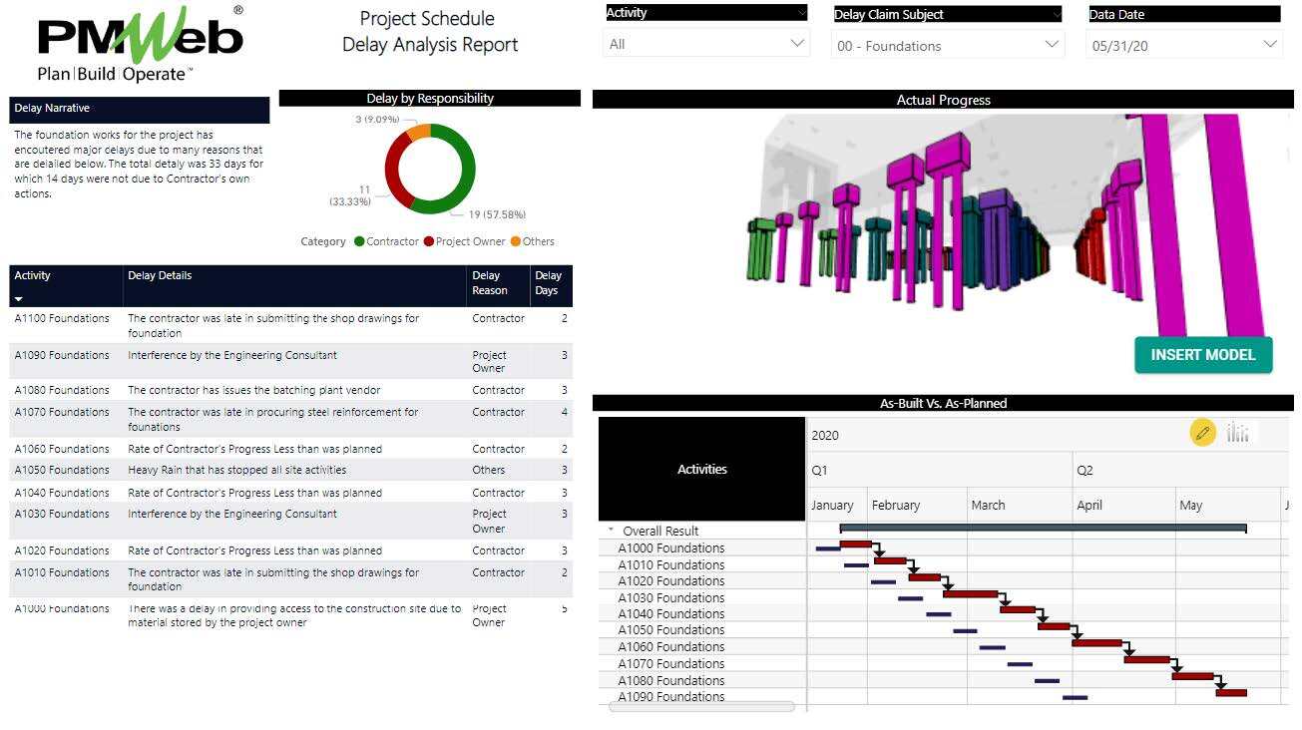
Task: Click the INSERT MODEL button
Action: [1202, 355]
